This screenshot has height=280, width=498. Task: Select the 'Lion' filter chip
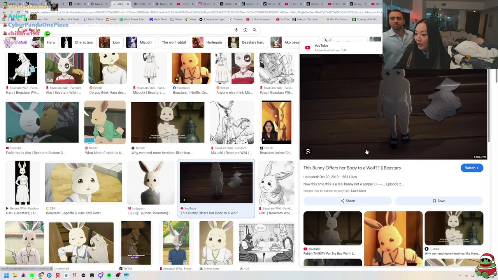click(x=110, y=42)
